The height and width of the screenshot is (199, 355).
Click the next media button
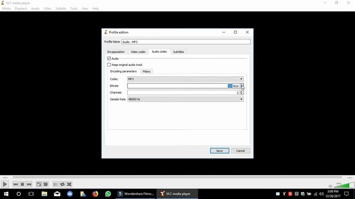tap(29, 184)
